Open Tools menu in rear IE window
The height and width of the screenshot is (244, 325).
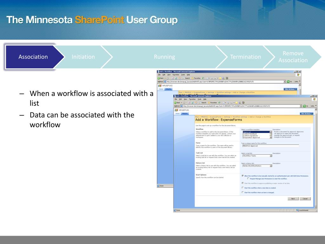[183, 75]
